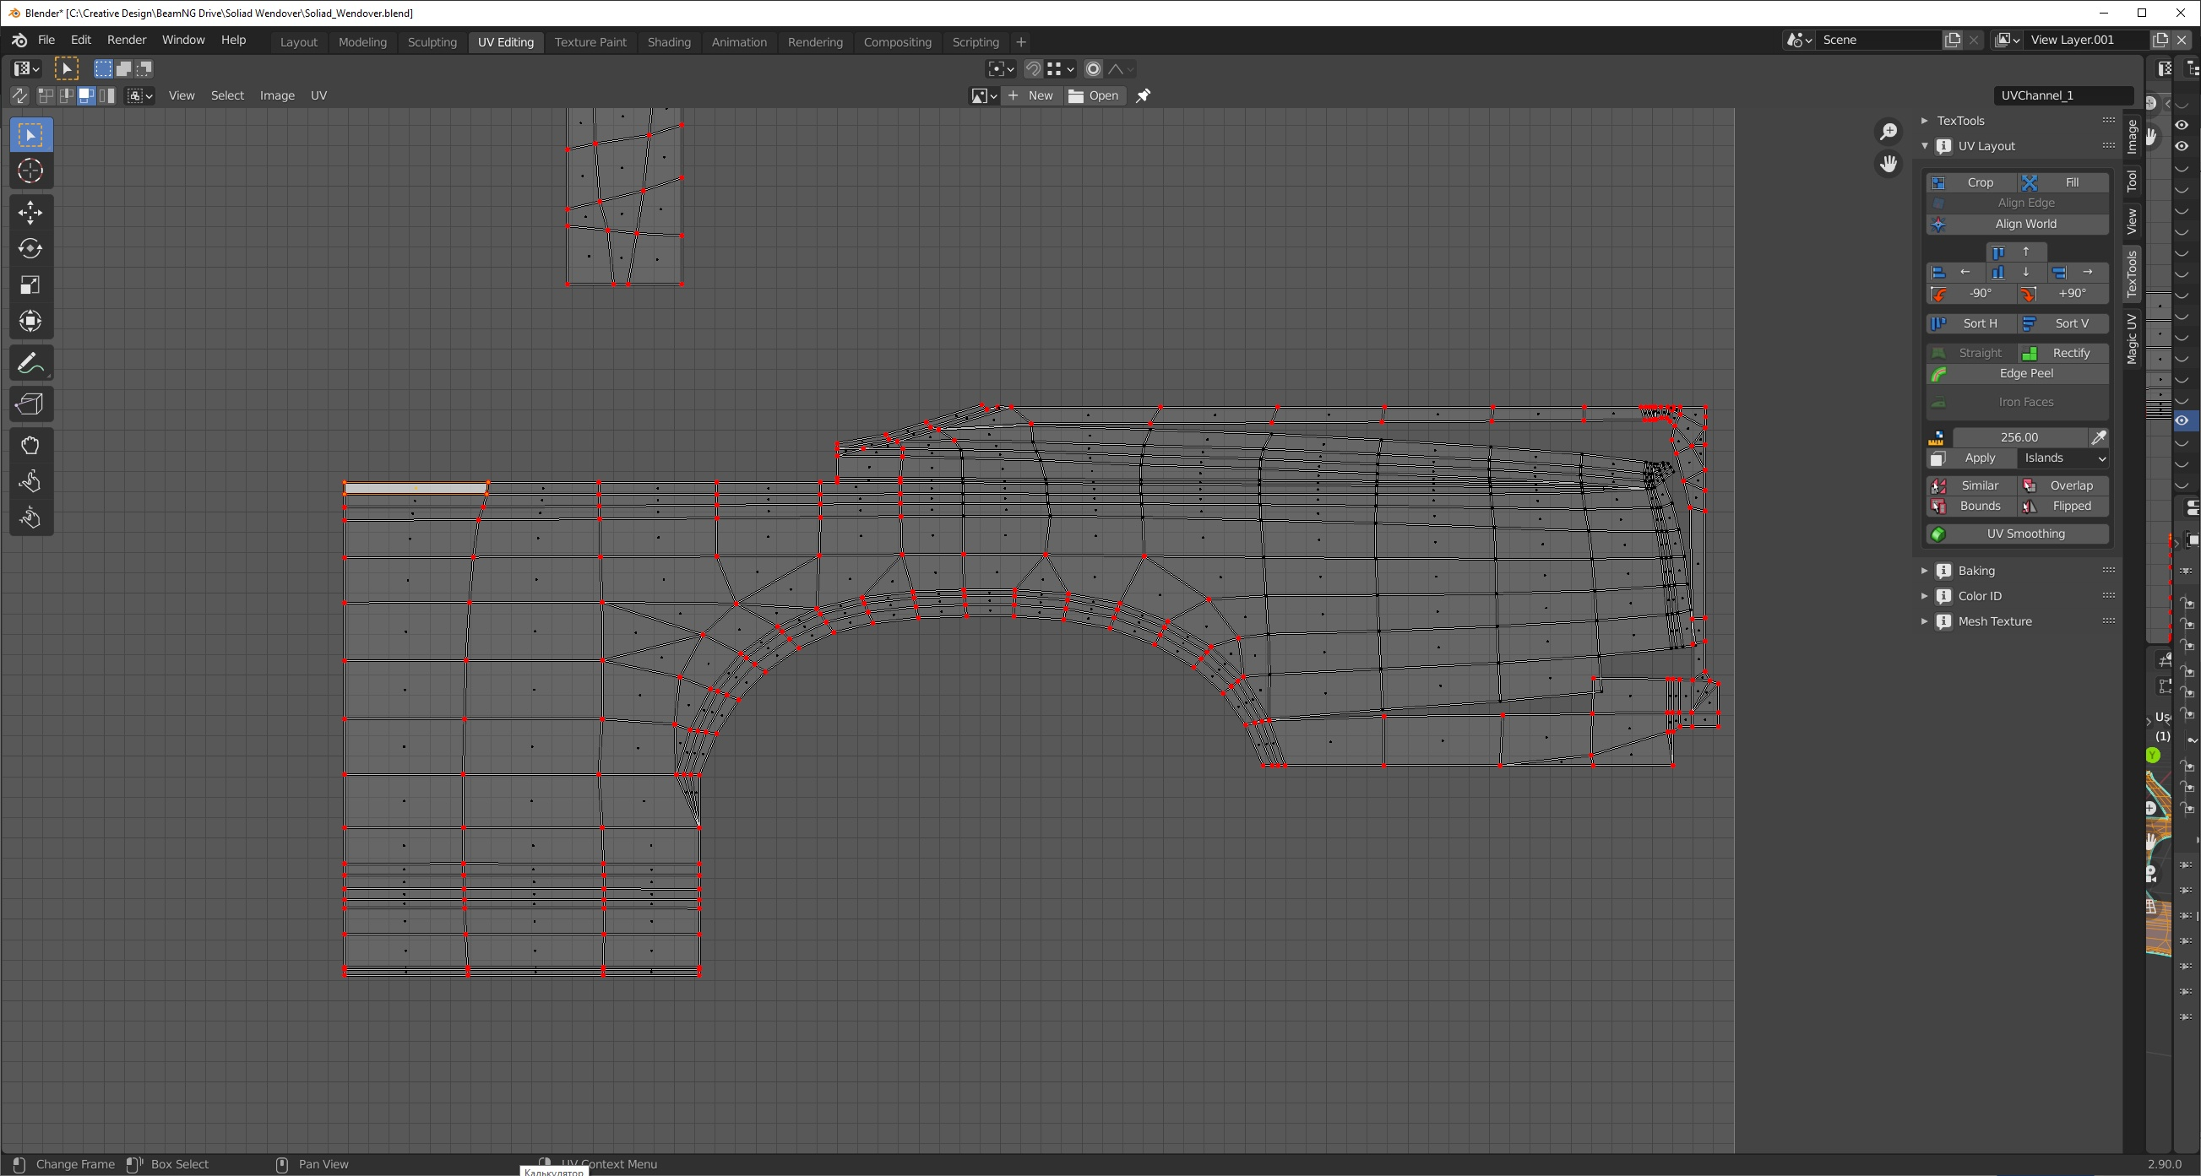Toggle UV snapping magnet

(x=1033, y=69)
